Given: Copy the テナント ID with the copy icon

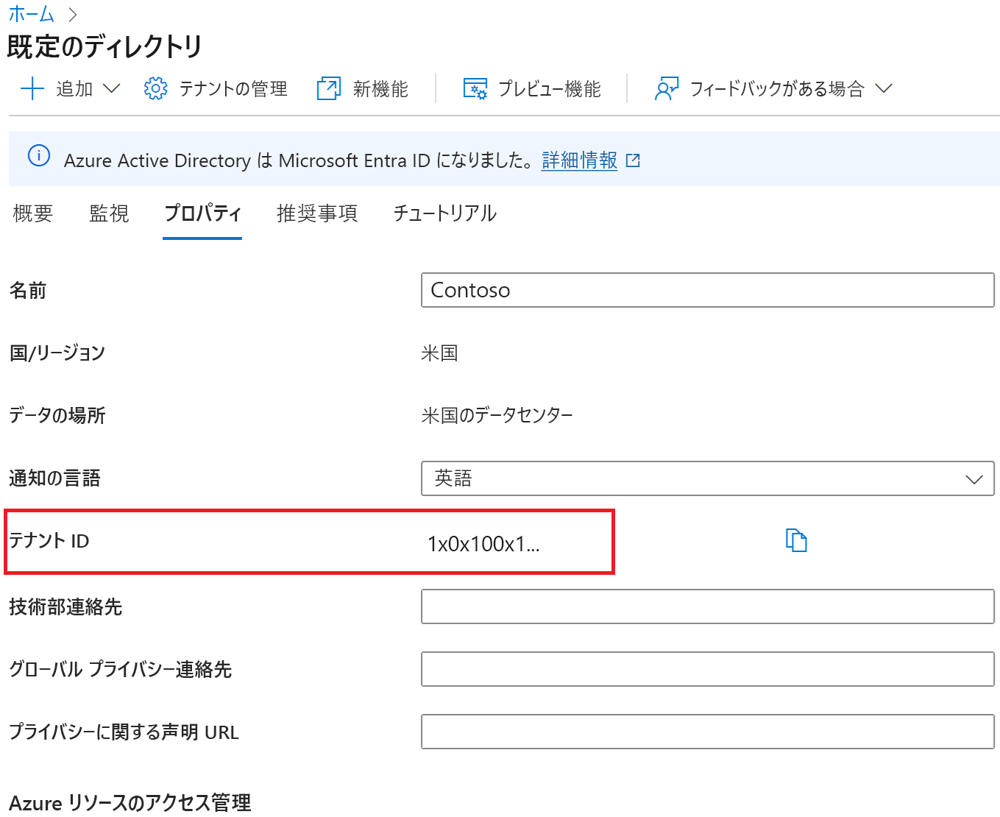Looking at the screenshot, I should [x=796, y=540].
